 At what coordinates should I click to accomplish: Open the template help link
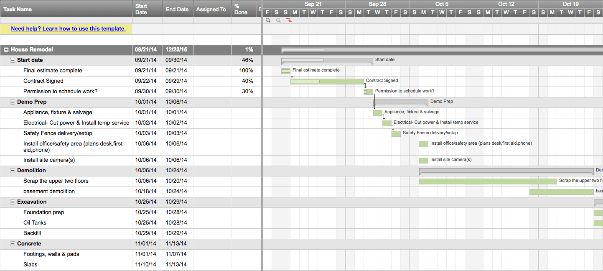pyautogui.click(x=68, y=29)
